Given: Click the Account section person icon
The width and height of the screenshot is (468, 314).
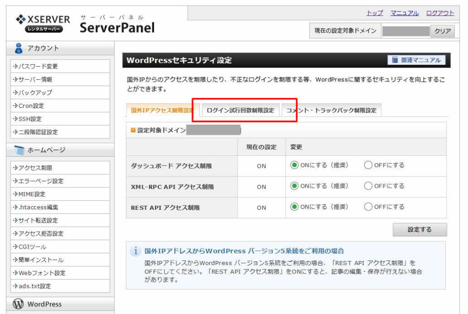Looking at the screenshot, I should 18,48.
